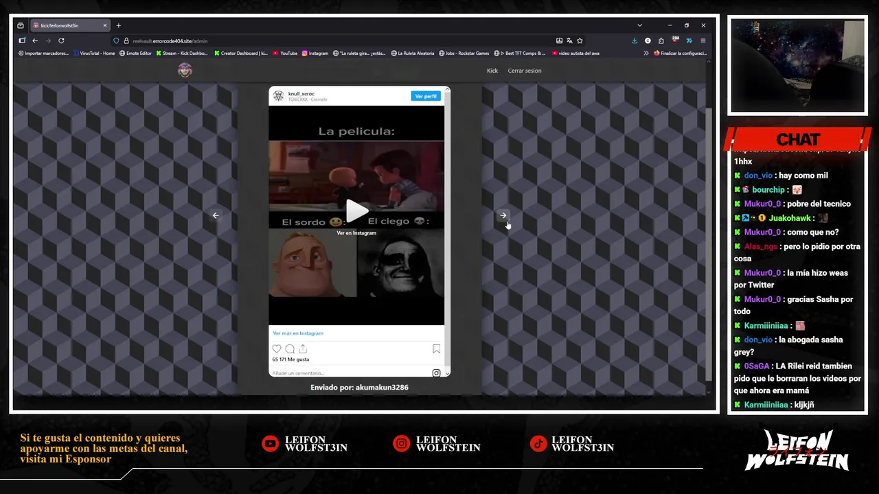The image size is (879, 494).
Task: Click the site lock icon
Action: (126, 40)
